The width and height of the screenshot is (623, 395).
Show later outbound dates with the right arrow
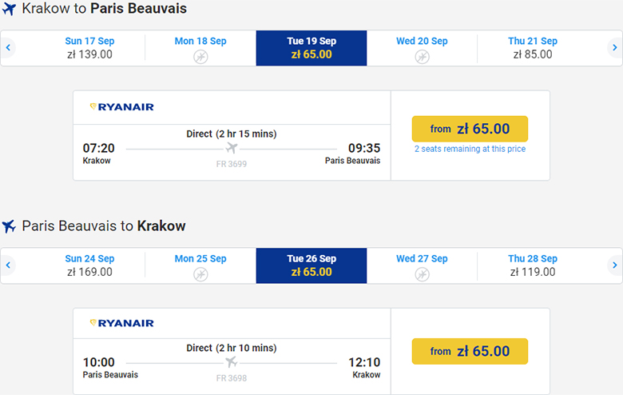[x=614, y=48]
